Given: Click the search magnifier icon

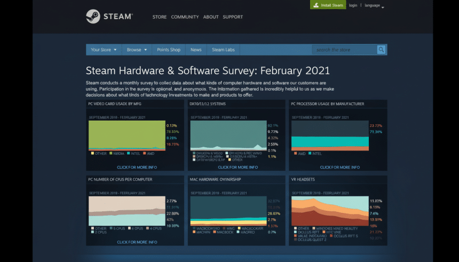Looking at the screenshot, I should (381, 50).
